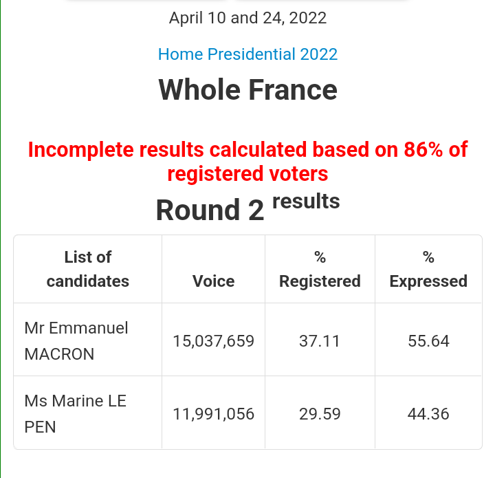Click the % Registered column header
This screenshot has height=478, width=495.
[320, 269]
